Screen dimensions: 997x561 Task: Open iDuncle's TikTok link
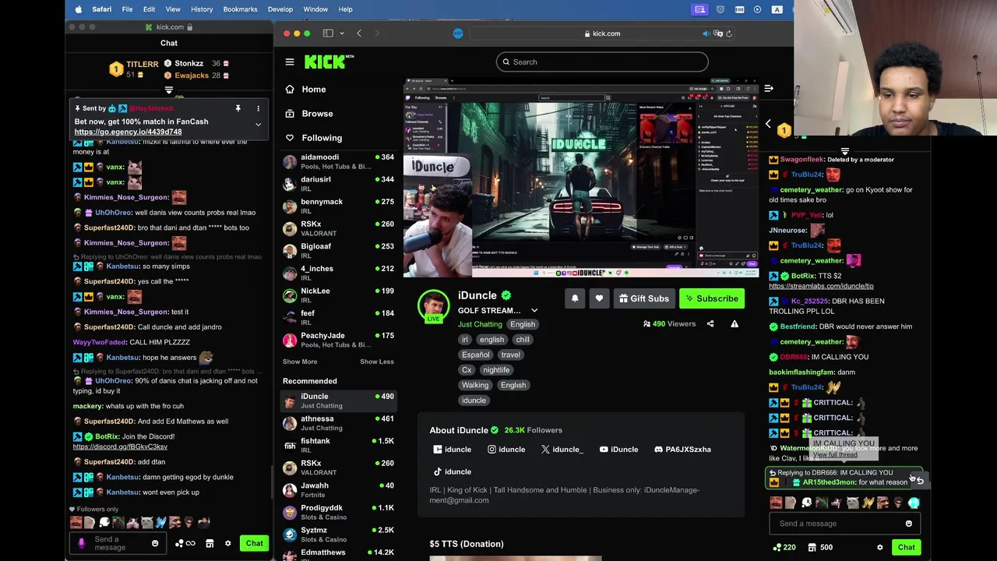coord(453,472)
